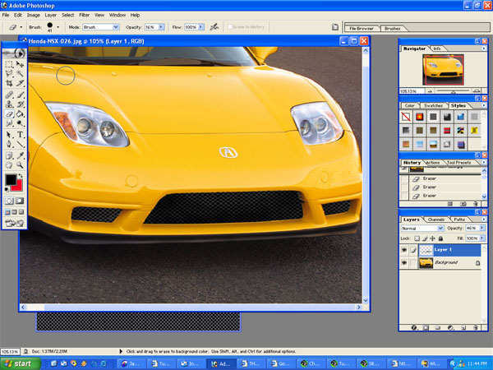
Task: Open the File Browser palette tab
Action: click(x=362, y=28)
